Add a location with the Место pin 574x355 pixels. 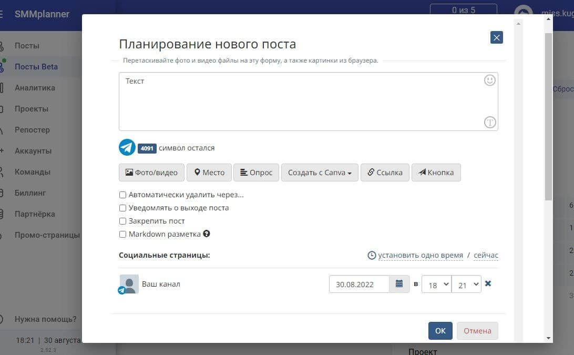point(209,172)
